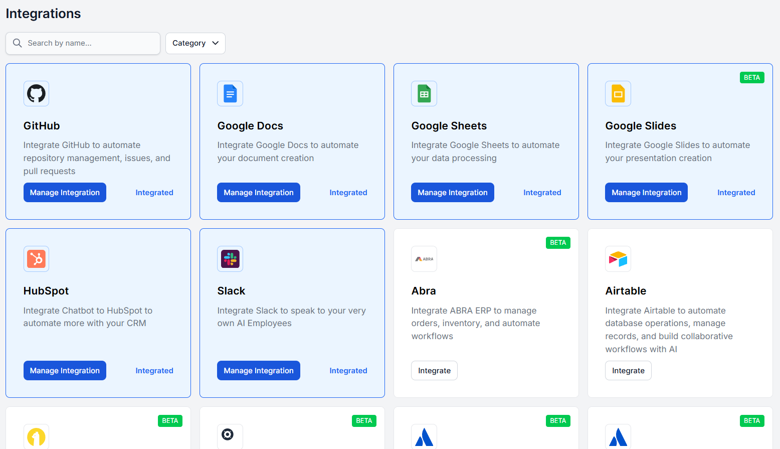
Task: Select the Google Sheets icon
Action: click(x=424, y=93)
